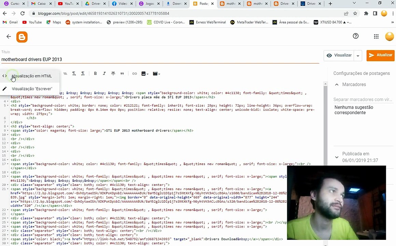396x246 pixels.
Task: Open Chrome three-dot menu
Action: pyautogui.click(x=393, y=13)
